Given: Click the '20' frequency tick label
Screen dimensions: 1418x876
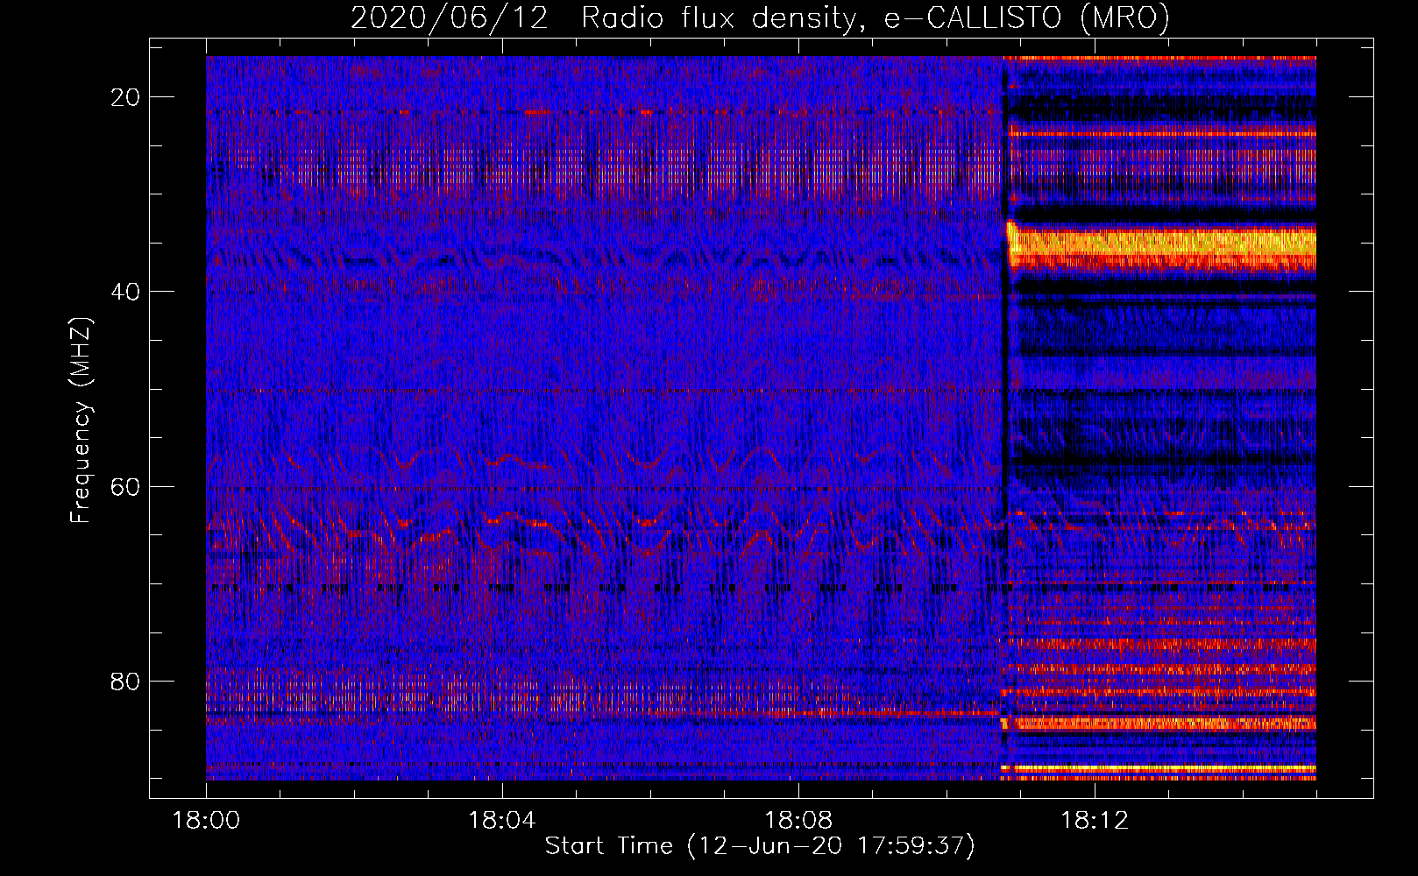Looking at the screenshot, I should point(125,96).
